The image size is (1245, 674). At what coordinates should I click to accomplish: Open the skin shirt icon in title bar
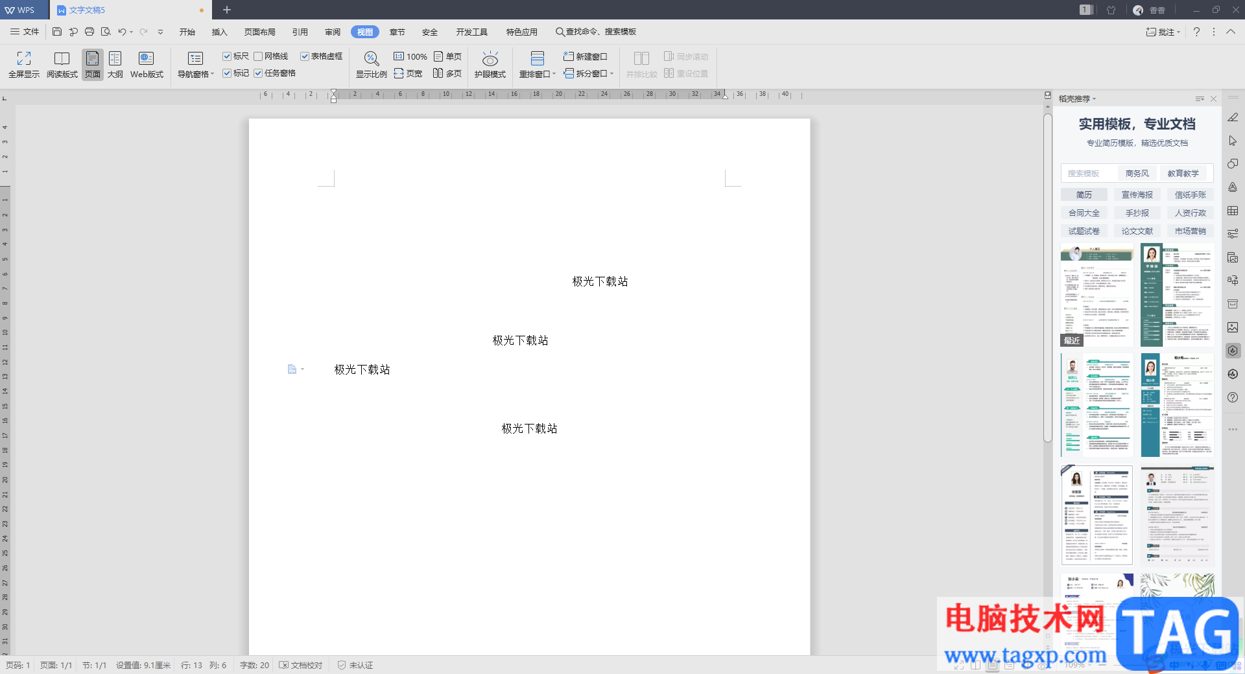pyautogui.click(x=1111, y=10)
